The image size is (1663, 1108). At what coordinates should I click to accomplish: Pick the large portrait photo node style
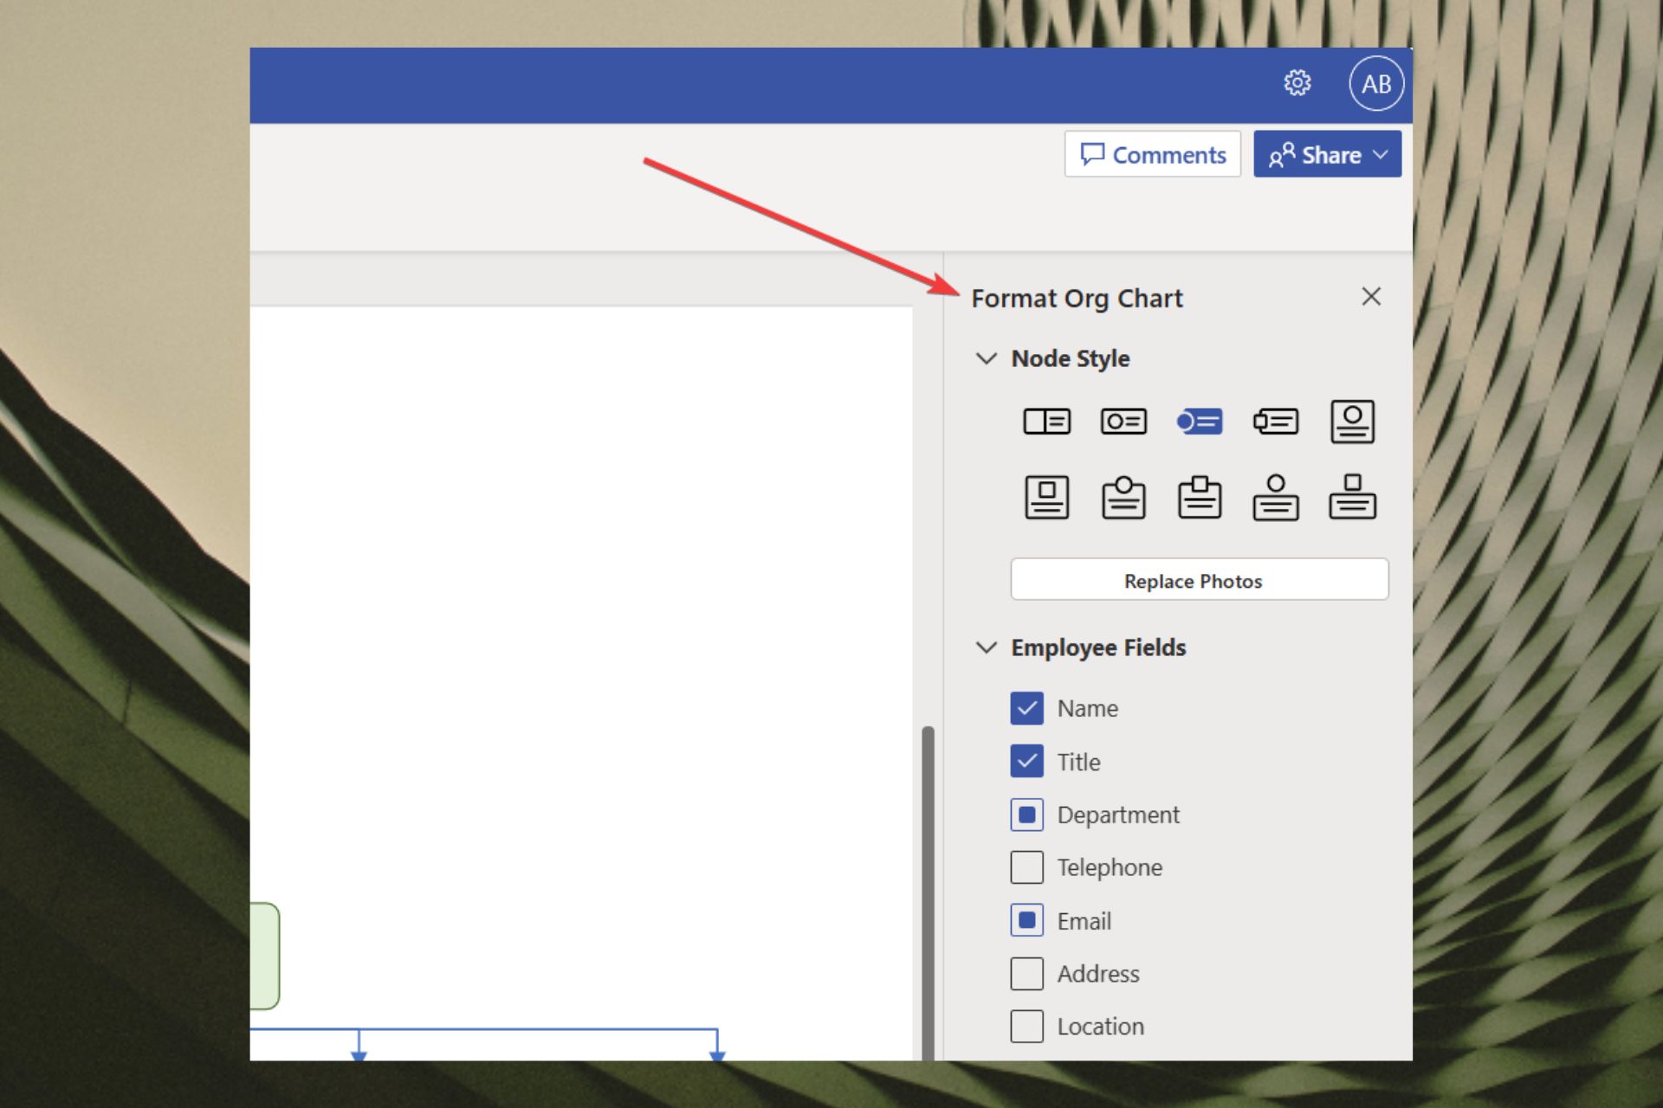pos(1352,422)
